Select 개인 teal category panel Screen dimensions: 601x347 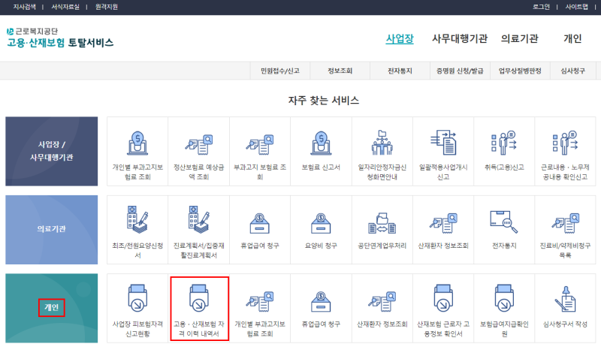(51, 308)
